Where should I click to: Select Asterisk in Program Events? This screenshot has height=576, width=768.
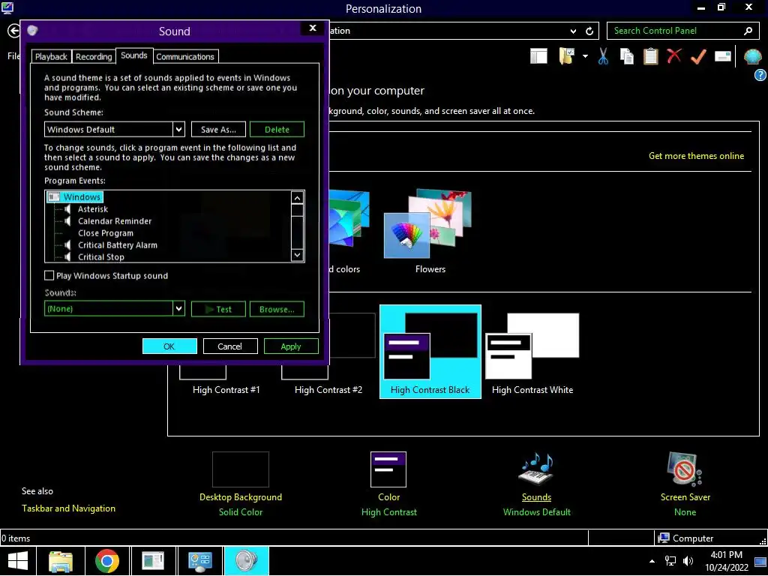tap(92, 209)
